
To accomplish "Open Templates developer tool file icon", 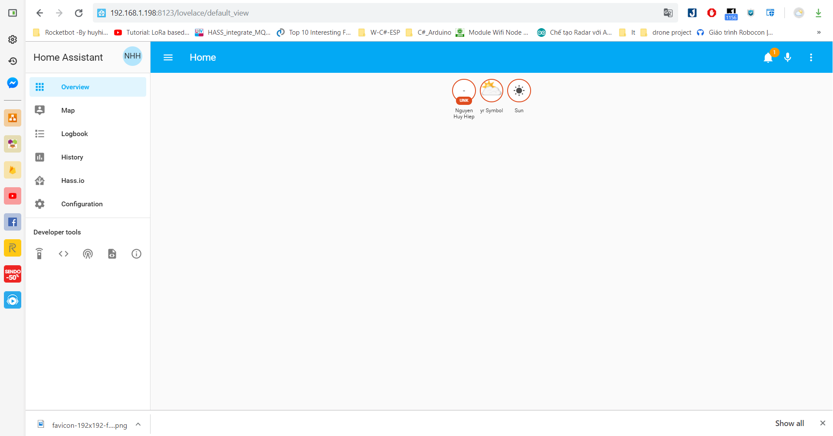I will 112,254.
